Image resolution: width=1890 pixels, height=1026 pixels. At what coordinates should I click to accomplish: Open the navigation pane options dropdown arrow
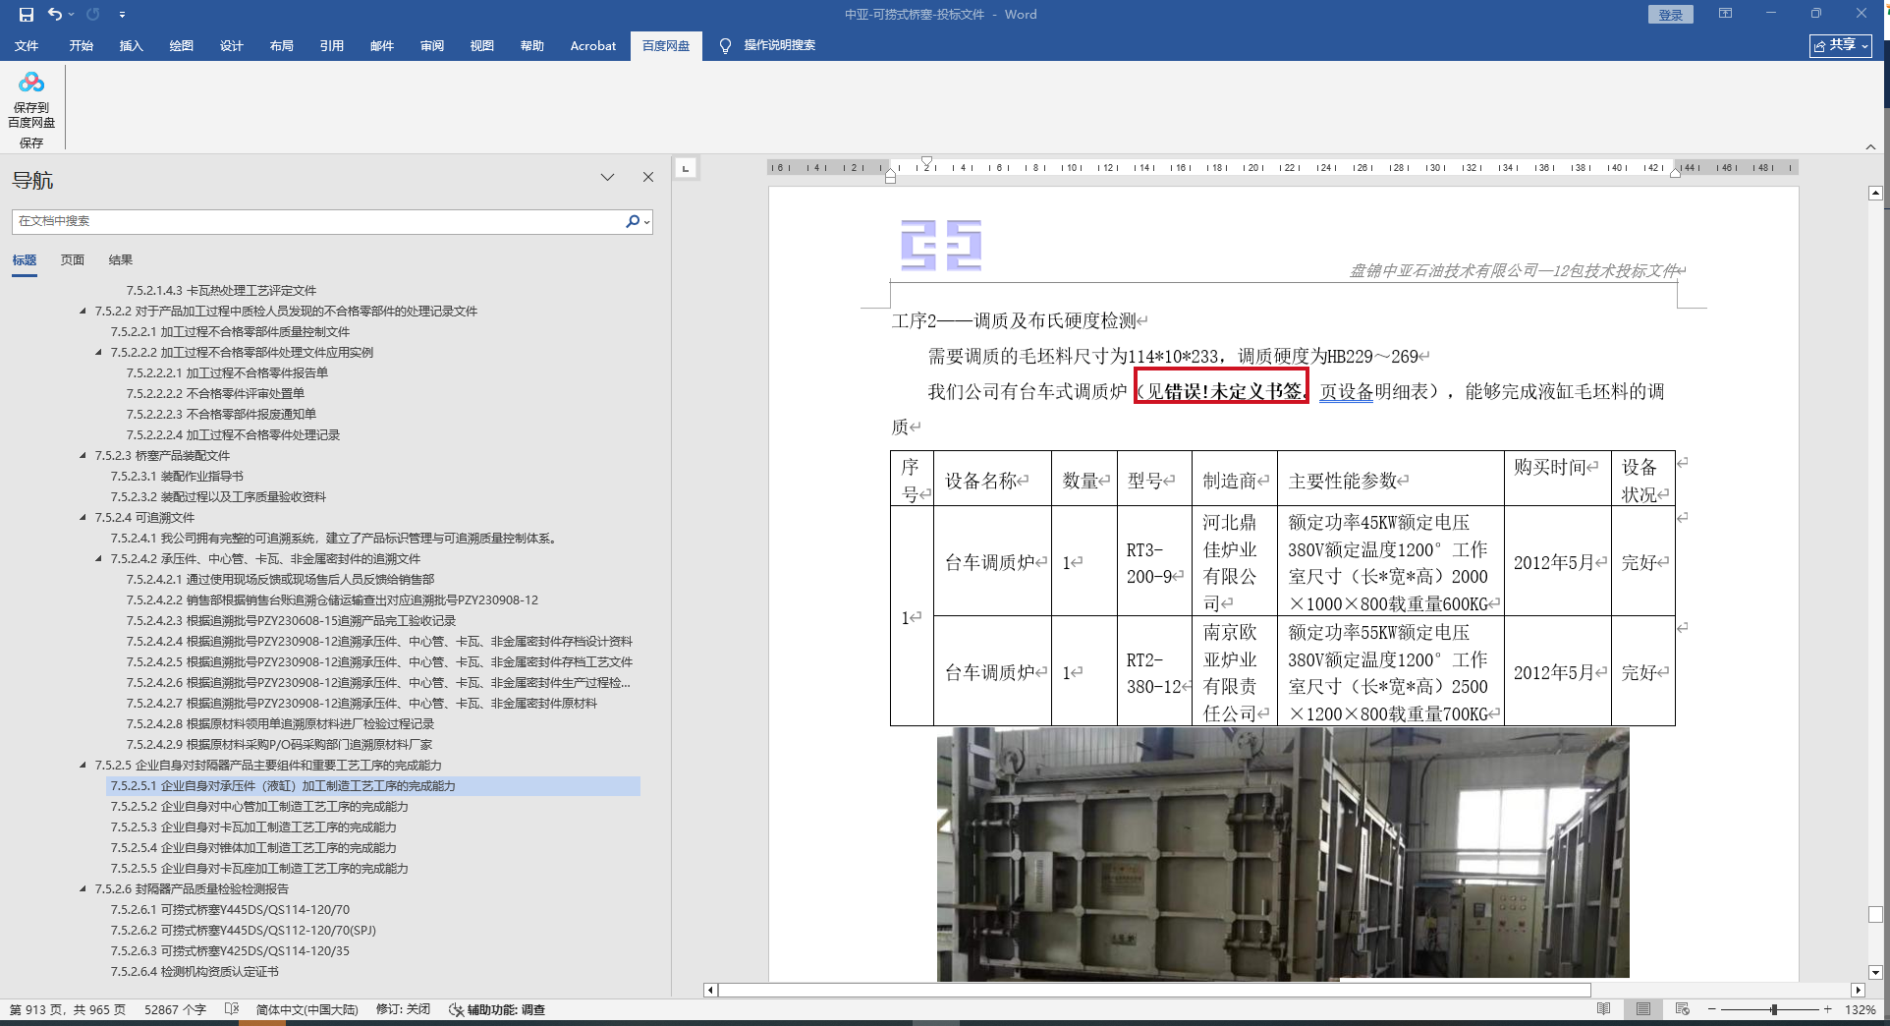[607, 178]
